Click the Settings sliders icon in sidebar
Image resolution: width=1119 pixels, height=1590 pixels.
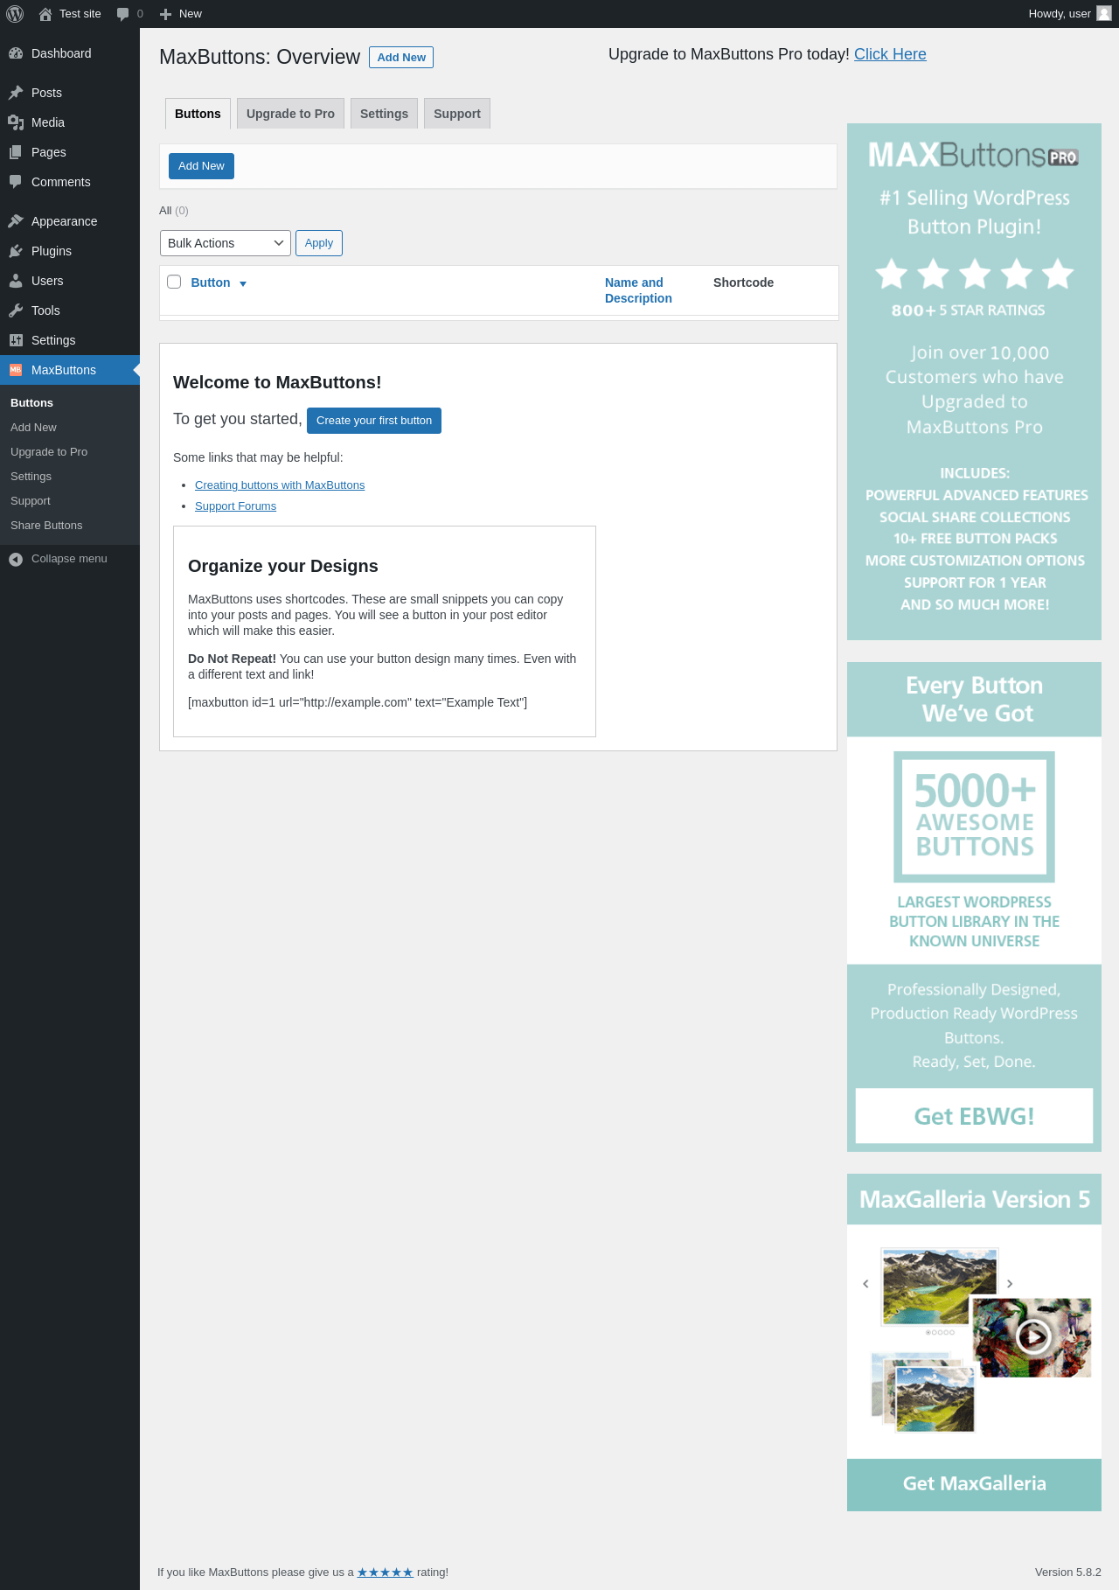click(x=16, y=340)
